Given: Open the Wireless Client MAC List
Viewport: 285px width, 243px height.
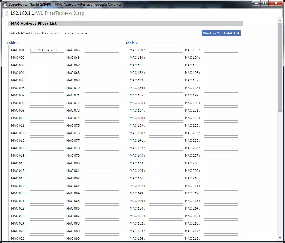Looking at the screenshot, I should [x=221, y=33].
